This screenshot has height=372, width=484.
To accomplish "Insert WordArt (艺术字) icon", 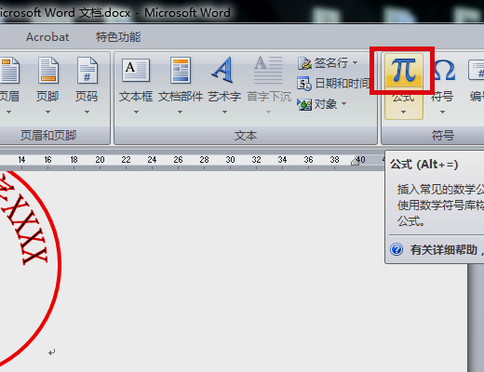I will (x=223, y=70).
